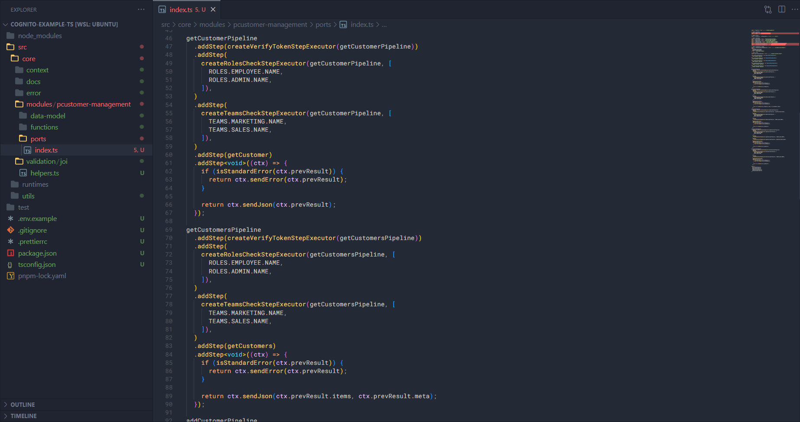
Task: Click the 'ports' breadcrumb segment
Action: coord(323,25)
